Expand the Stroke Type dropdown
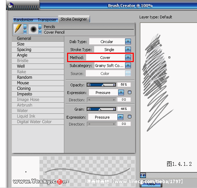197x188 pixels. click(128, 49)
